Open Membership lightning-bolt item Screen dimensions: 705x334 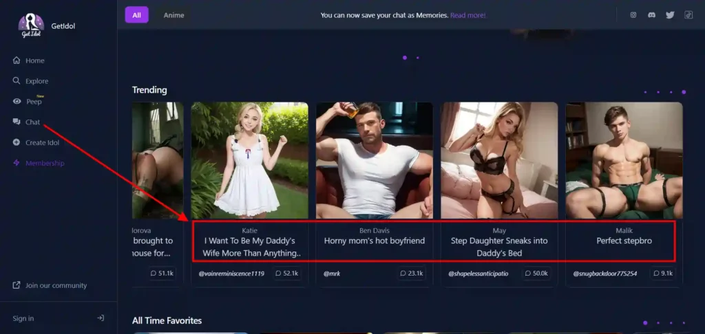[x=39, y=163]
